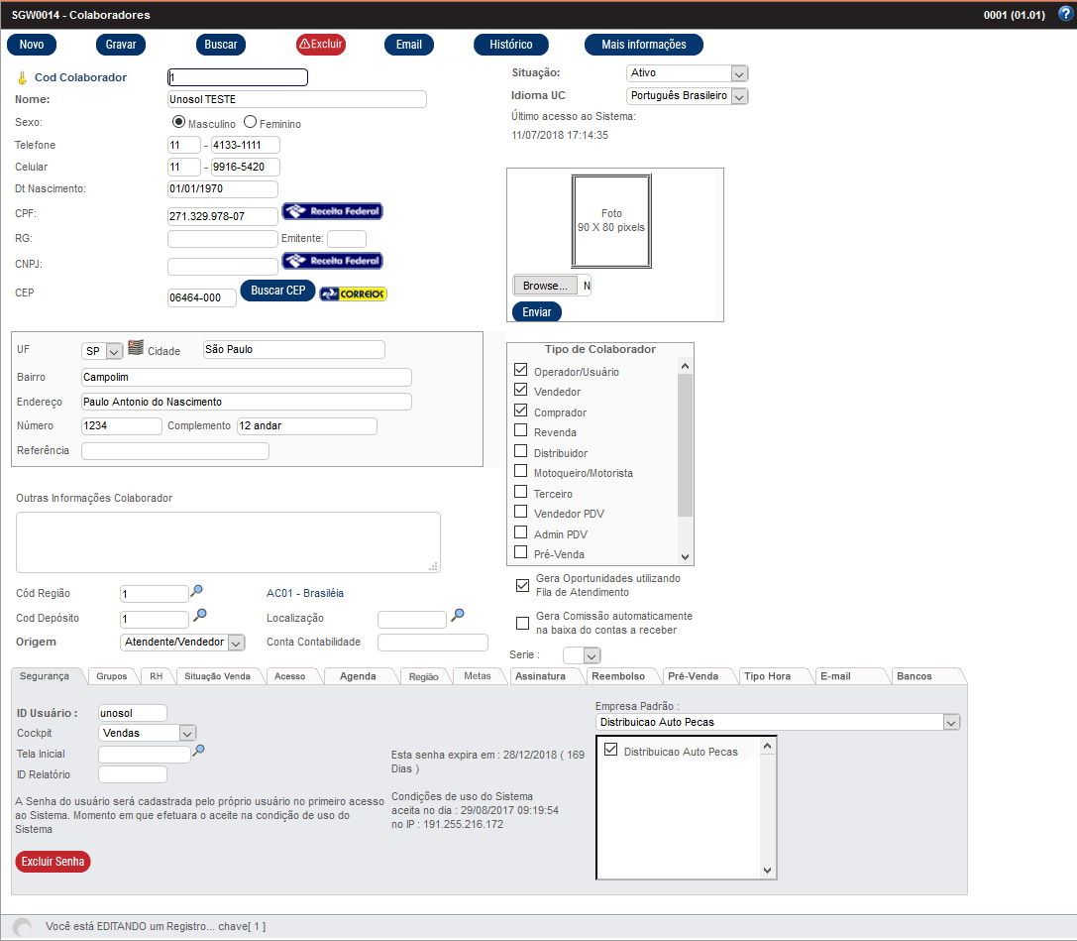Expand the Idioma UC dropdown
1077x941 pixels.
point(738,96)
